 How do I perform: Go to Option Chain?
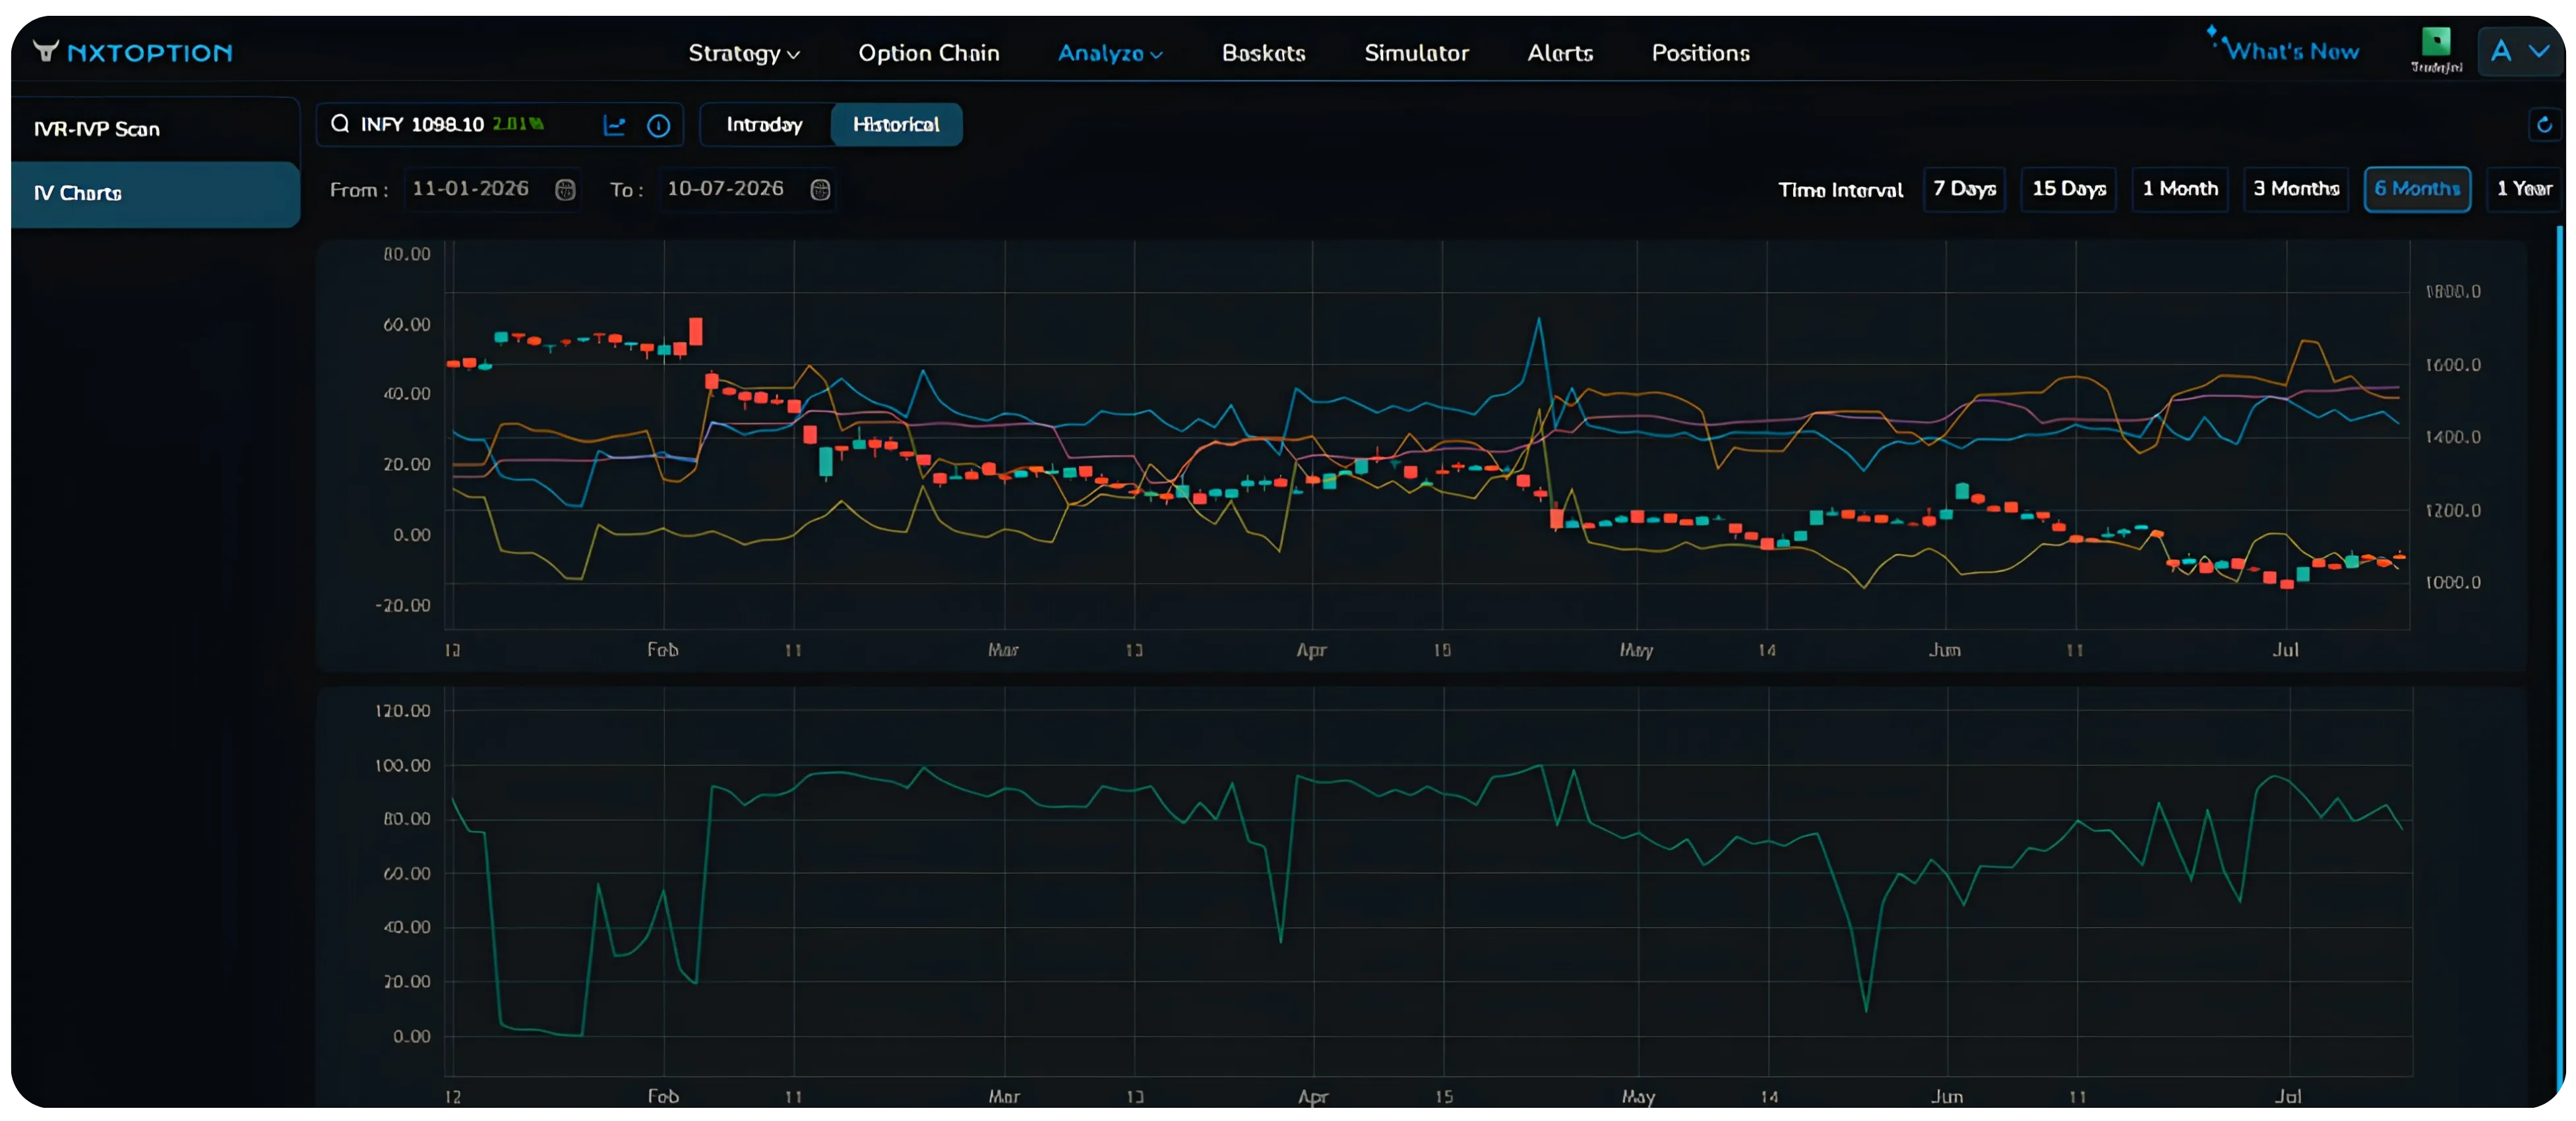[928, 53]
